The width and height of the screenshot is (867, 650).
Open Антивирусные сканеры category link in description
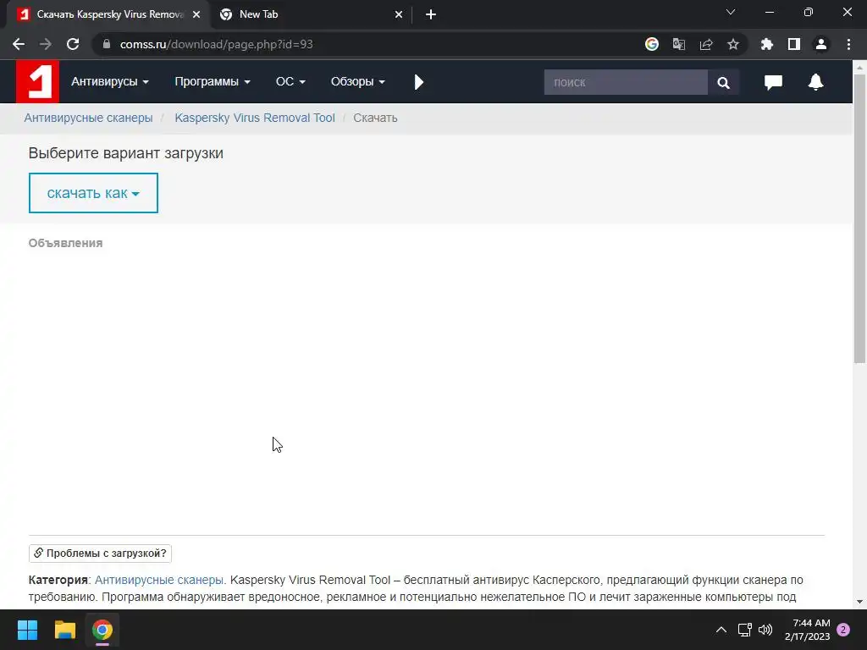(x=159, y=580)
